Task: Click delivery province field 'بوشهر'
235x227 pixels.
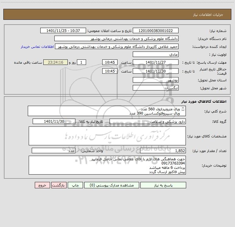Action: click(156, 80)
